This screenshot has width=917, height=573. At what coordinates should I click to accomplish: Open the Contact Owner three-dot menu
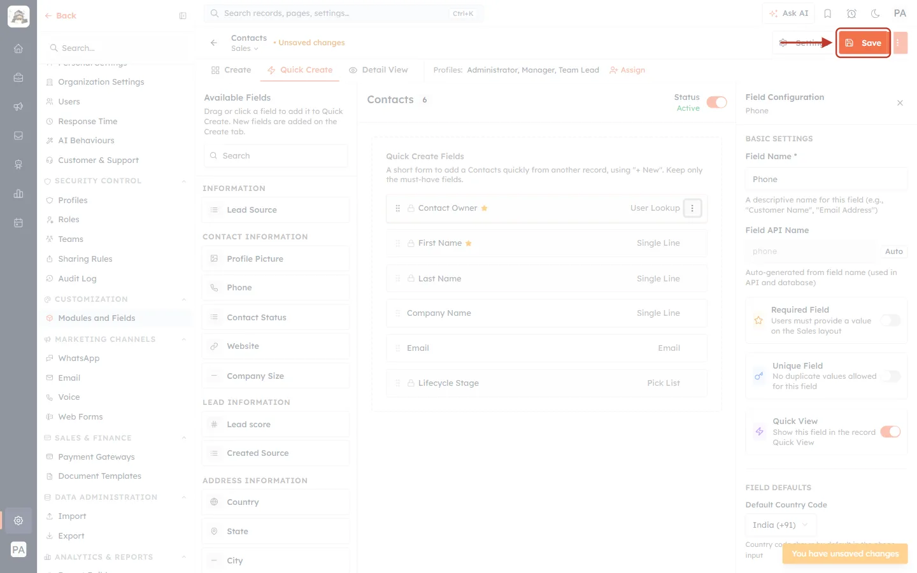click(x=692, y=208)
